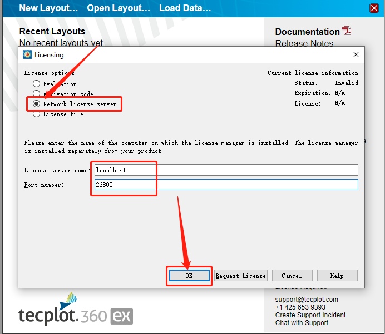
Task: Focus the Port number field
Action: 226,185
